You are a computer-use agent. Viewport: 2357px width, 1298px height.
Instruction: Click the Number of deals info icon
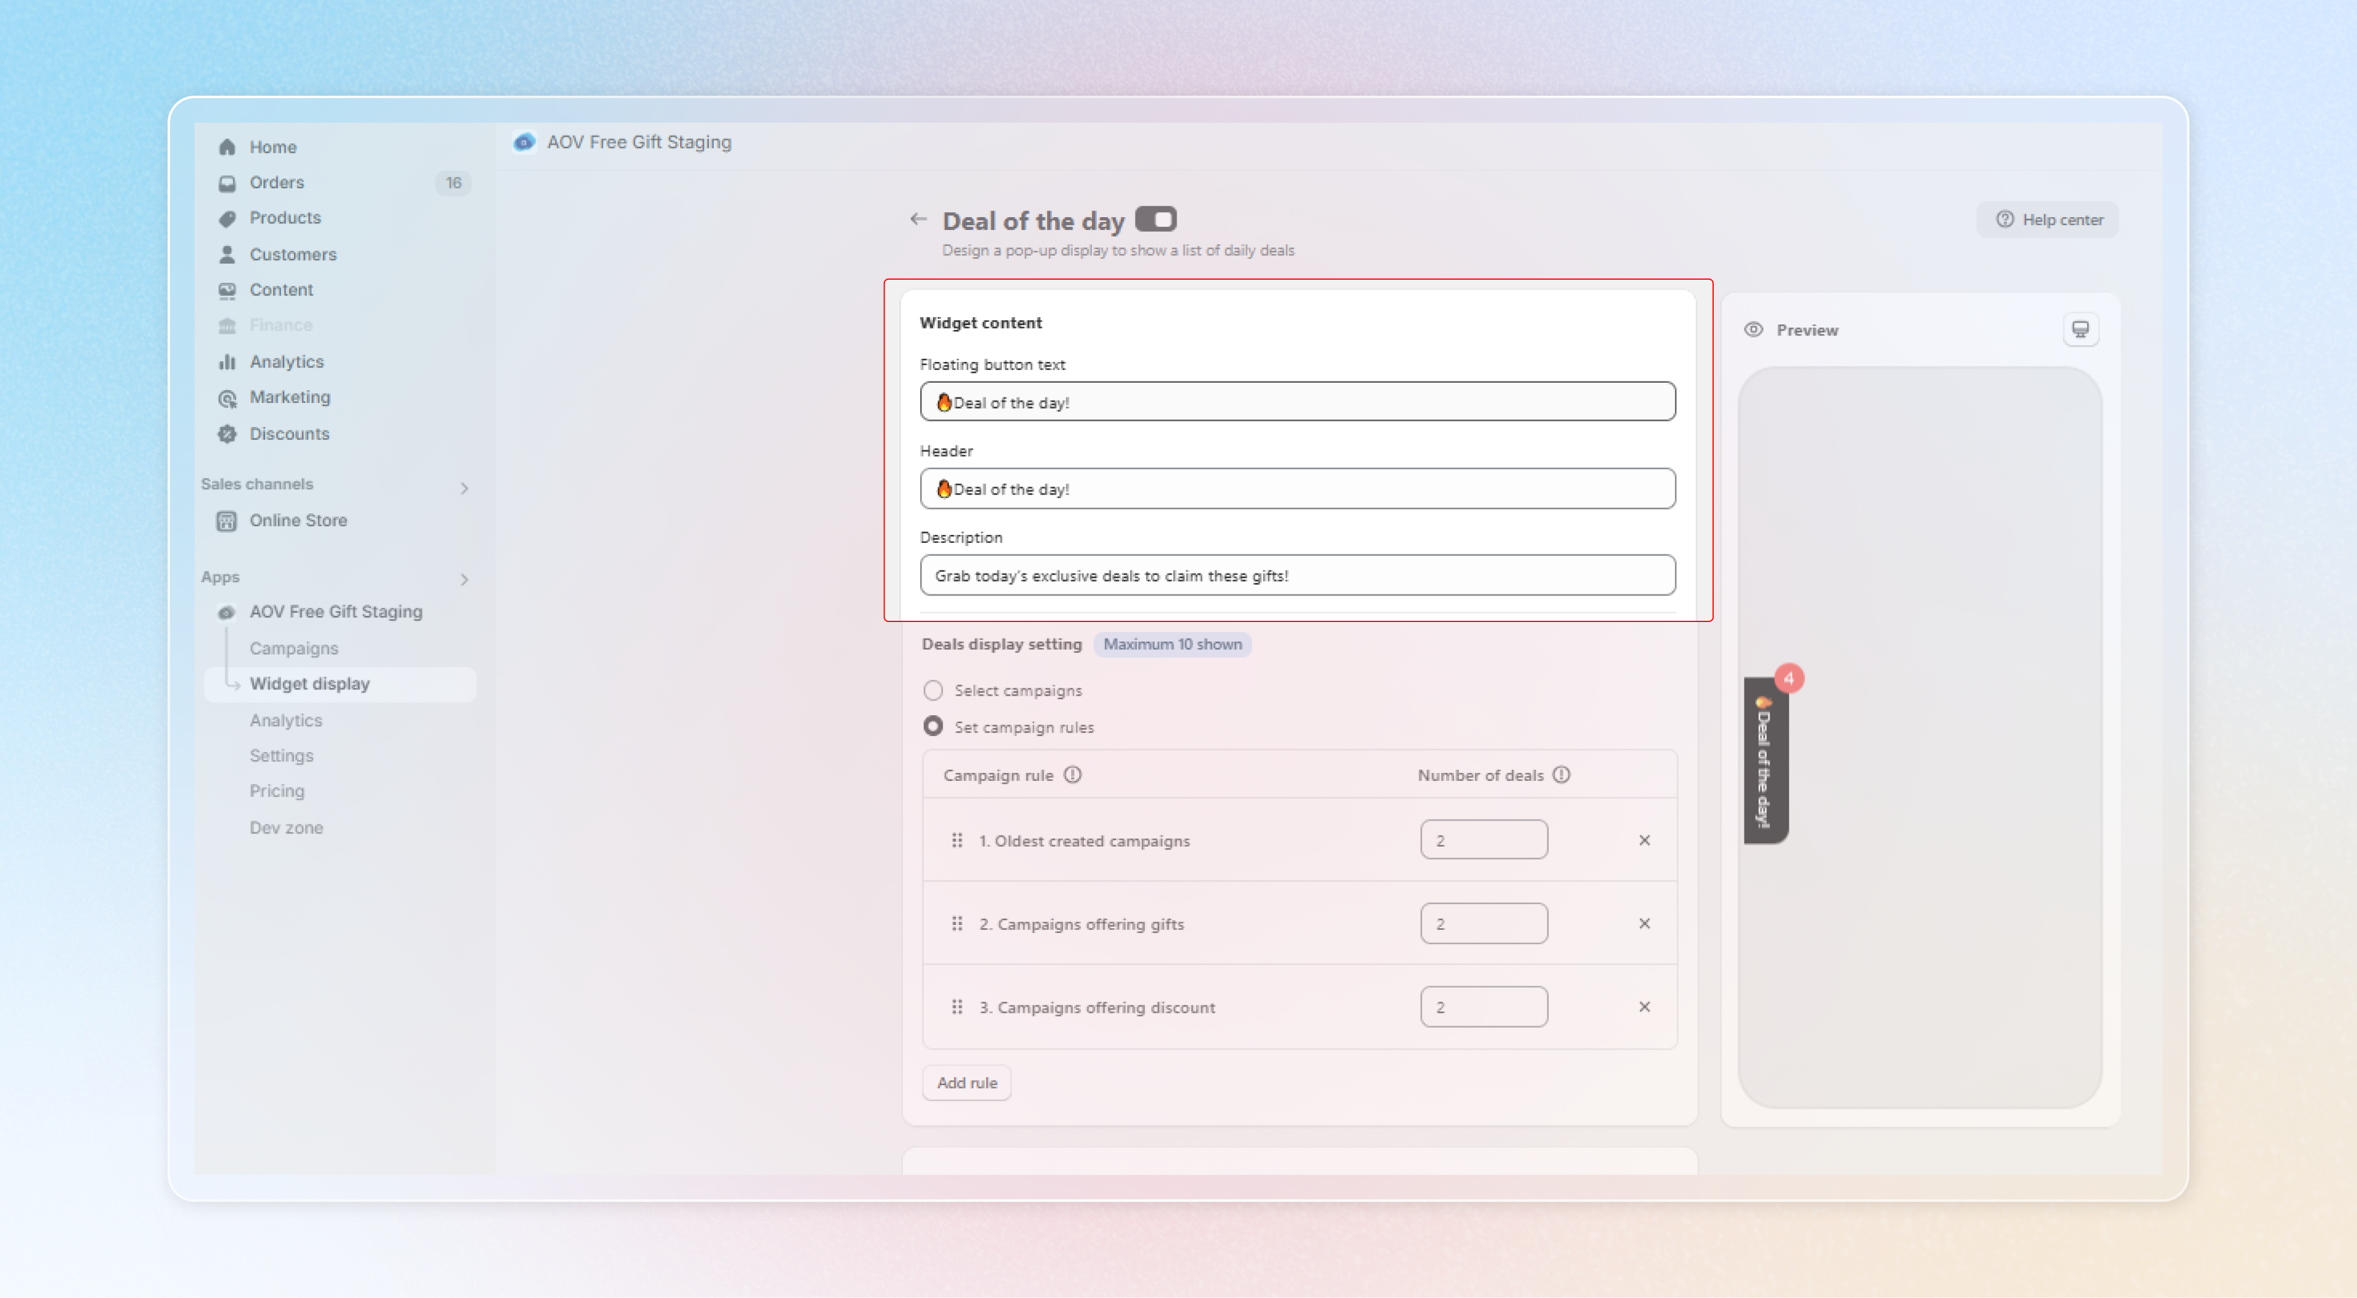[1561, 775]
